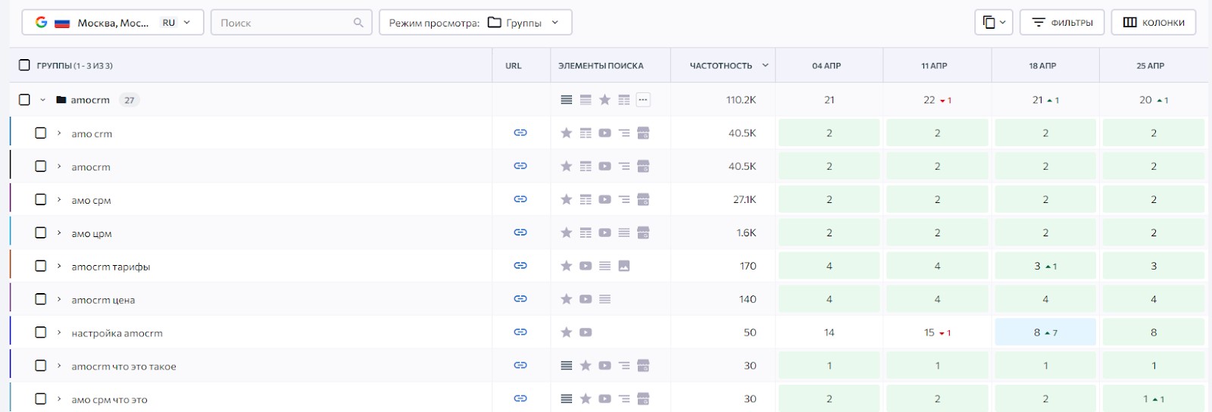Click the video icon in настройка amocrm row

click(x=586, y=332)
